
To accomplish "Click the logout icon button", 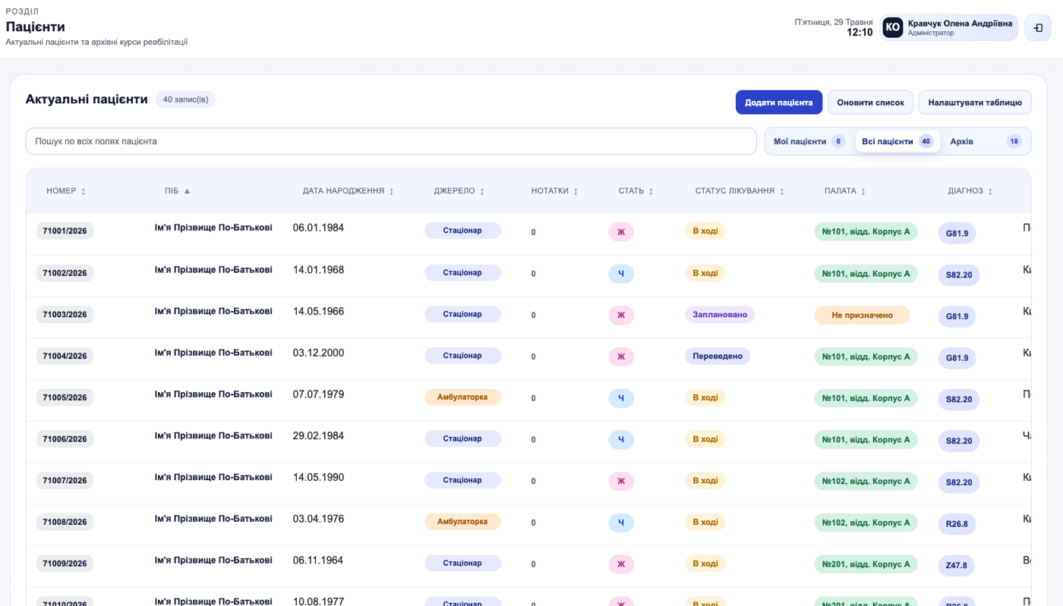I will pyautogui.click(x=1038, y=28).
